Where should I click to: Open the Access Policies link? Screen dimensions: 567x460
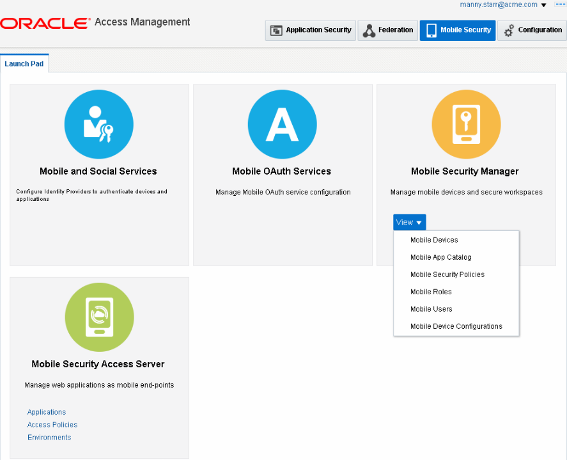52,425
